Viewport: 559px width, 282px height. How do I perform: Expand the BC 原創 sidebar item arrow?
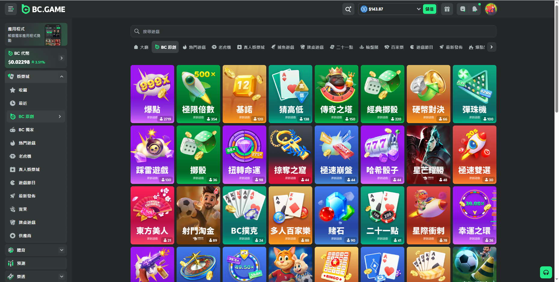point(60,116)
